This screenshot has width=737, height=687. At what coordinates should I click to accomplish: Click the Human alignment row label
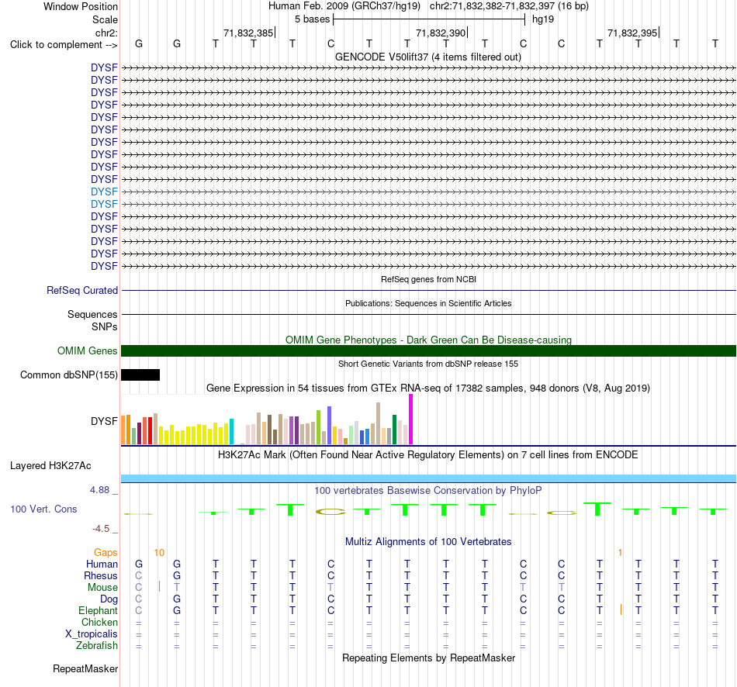(102, 564)
